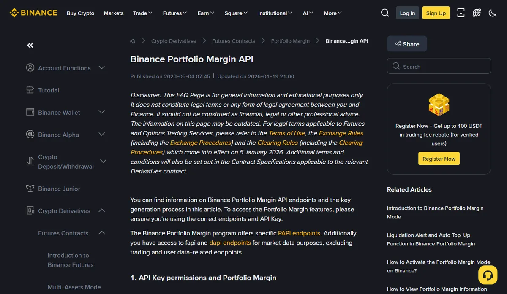Open the Trade dropdown menu
The width and height of the screenshot is (507, 294).
click(x=143, y=13)
